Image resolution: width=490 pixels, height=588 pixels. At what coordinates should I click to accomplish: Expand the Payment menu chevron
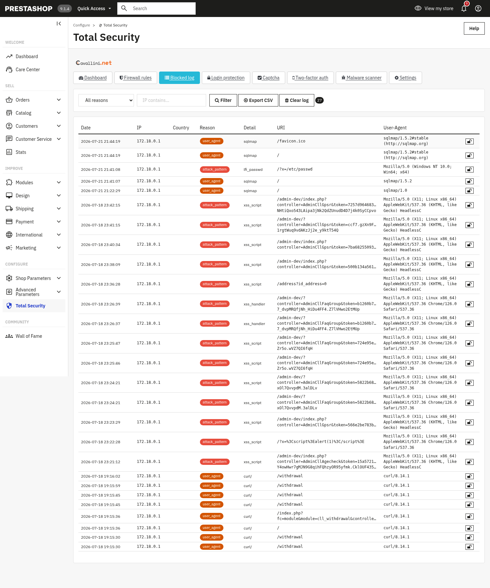59,222
